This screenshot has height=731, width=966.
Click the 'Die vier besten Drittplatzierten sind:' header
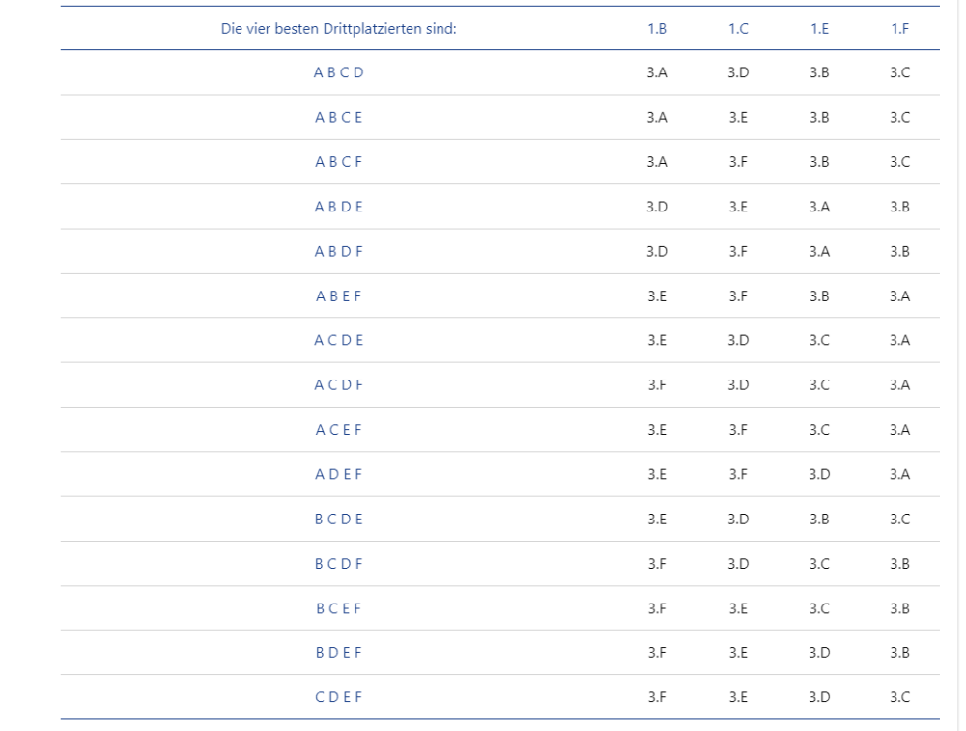point(338,28)
